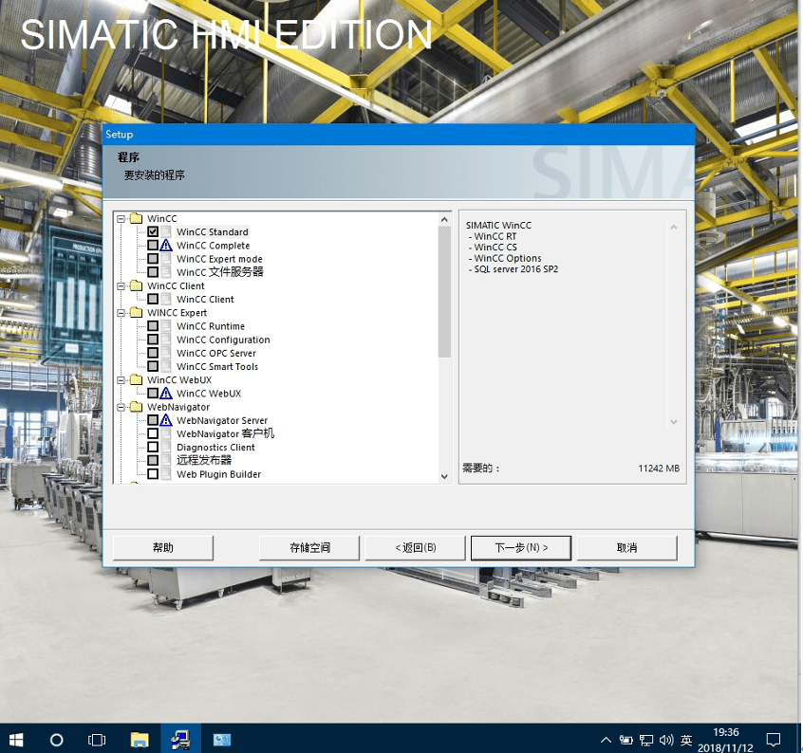
Task: Open the volume control in tray
Action: [x=666, y=741]
